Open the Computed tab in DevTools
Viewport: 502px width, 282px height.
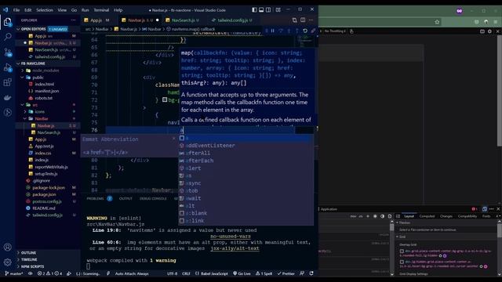(427, 216)
